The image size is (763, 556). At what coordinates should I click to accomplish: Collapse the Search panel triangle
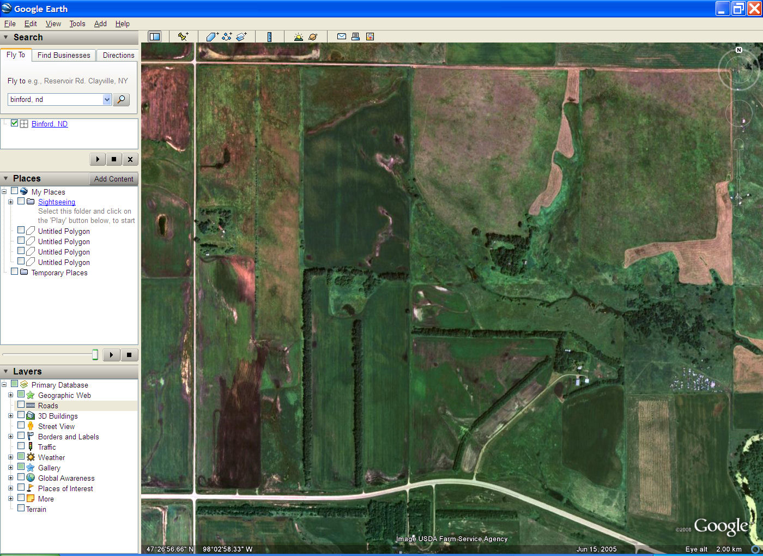pyautogui.click(x=6, y=37)
